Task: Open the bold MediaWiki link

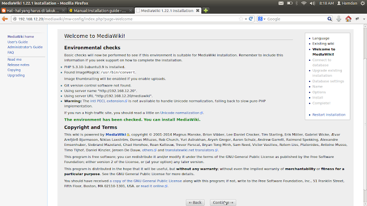Action: [116, 134]
